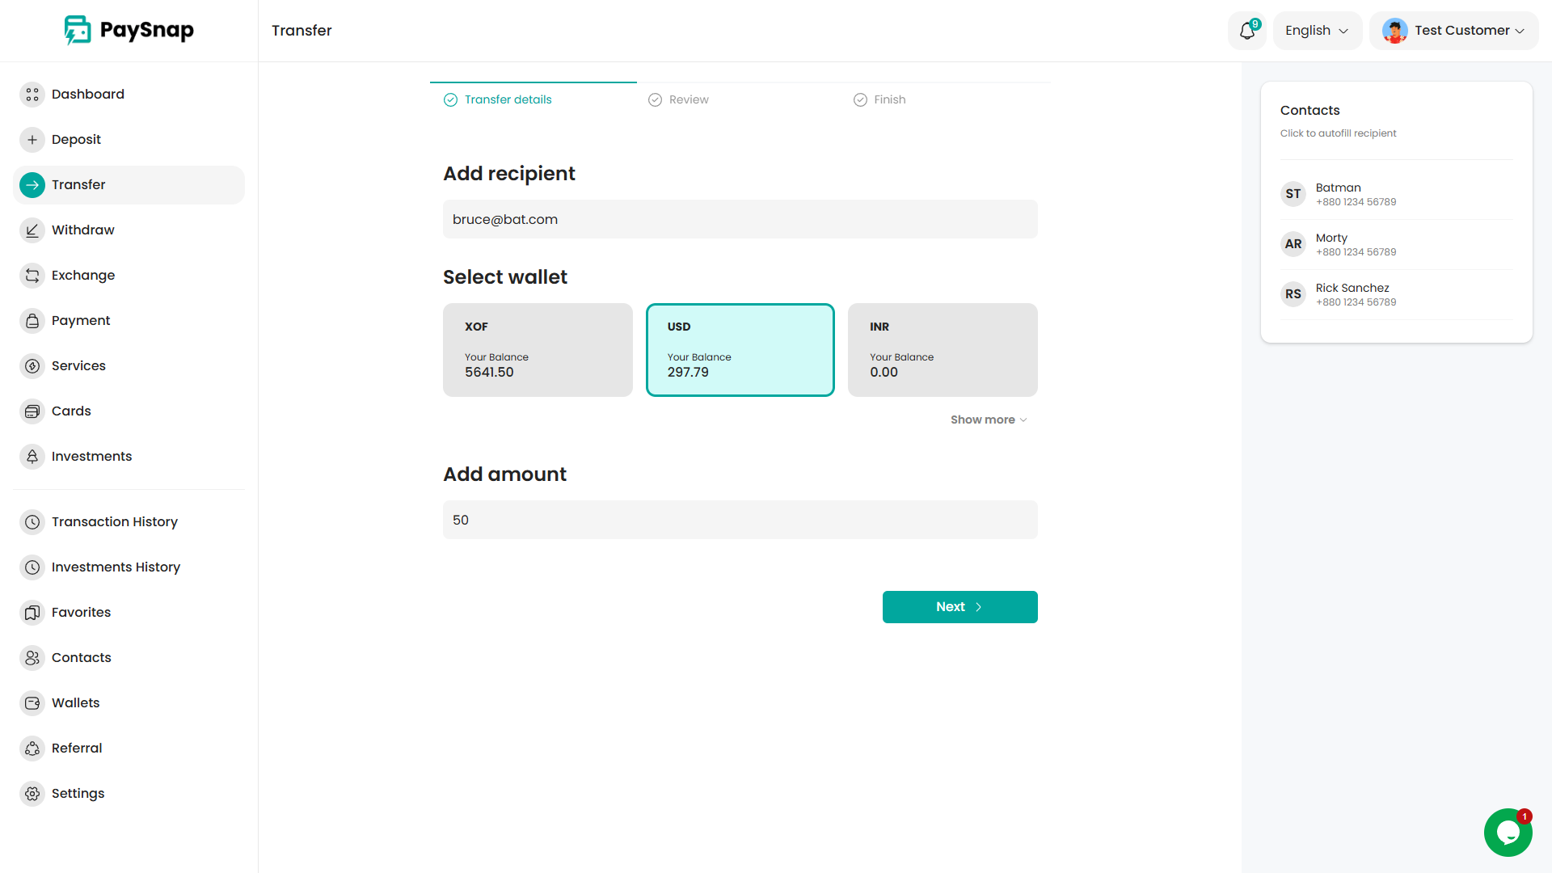Open the English language dropdown
1552x873 pixels.
tap(1317, 31)
